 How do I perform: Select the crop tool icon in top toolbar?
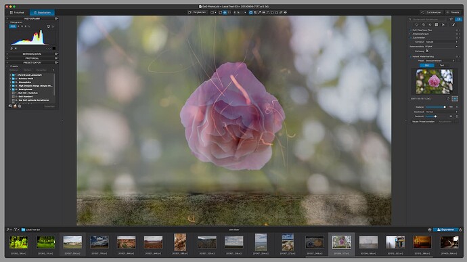click(255, 12)
